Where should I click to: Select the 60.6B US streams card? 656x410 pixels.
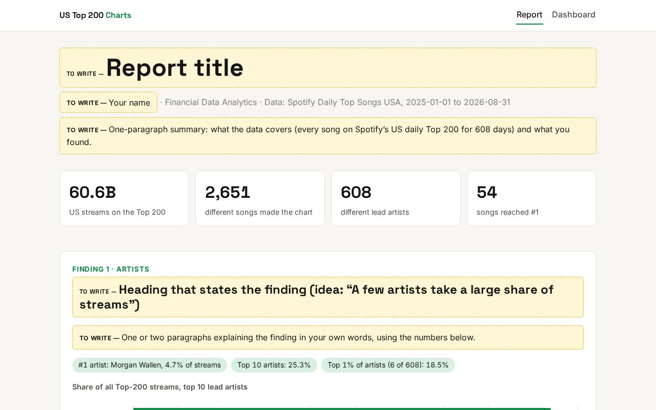124,198
